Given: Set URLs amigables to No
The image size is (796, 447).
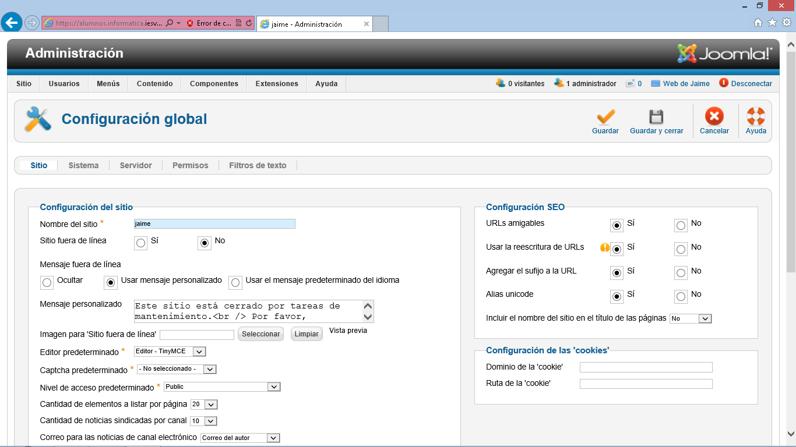Looking at the screenshot, I should 681,226.
